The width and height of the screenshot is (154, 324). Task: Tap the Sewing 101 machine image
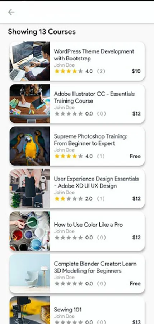coord(30,310)
